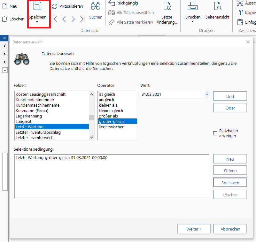The width and height of the screenshot is (256, 242).
Task: Select 'Letzte Wartung' field
Action: 52,127
